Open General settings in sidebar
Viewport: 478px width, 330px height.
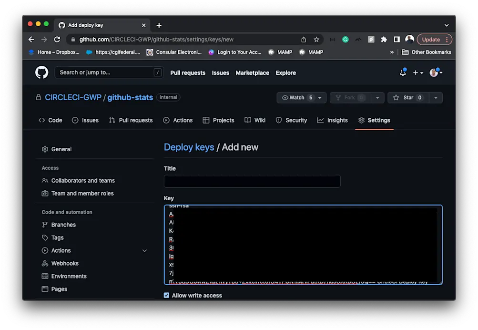coord(57,149)
